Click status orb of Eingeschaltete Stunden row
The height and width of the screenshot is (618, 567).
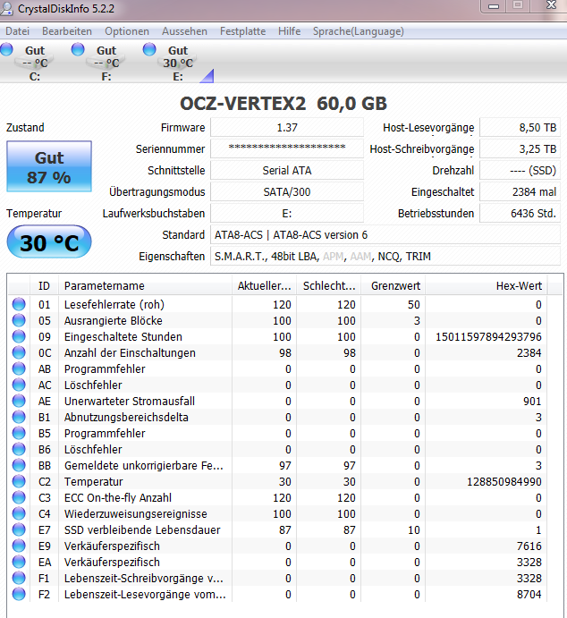(19, 336)
